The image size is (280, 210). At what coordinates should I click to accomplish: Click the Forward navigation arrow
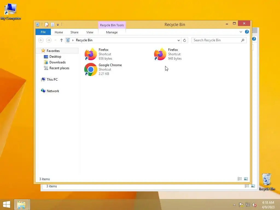click(x=49, y=40)
